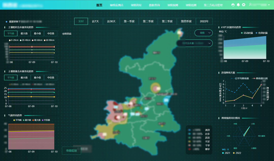Expand the soil water content dropdown
The height and width of the screenshot is (161, 274).
[210, 43]
